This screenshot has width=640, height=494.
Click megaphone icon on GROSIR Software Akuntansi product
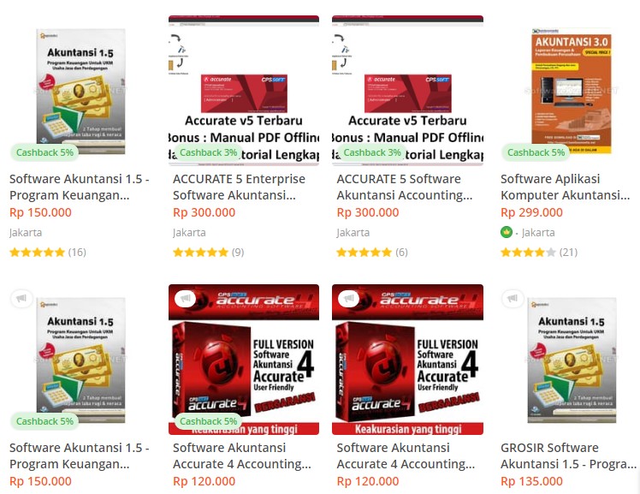tap(513, 299)
